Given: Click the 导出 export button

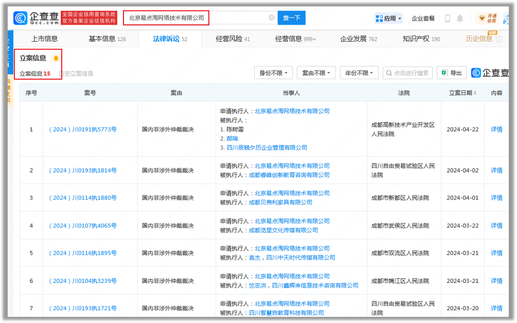Looking at the screenshot, I should click(x=452, y=73).
